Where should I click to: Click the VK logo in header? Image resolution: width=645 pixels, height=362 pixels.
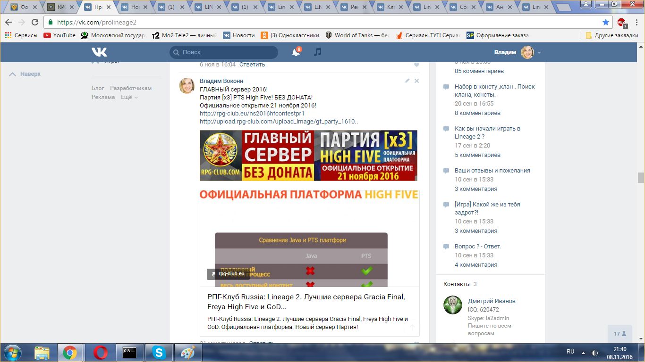[x=99, y=52]
